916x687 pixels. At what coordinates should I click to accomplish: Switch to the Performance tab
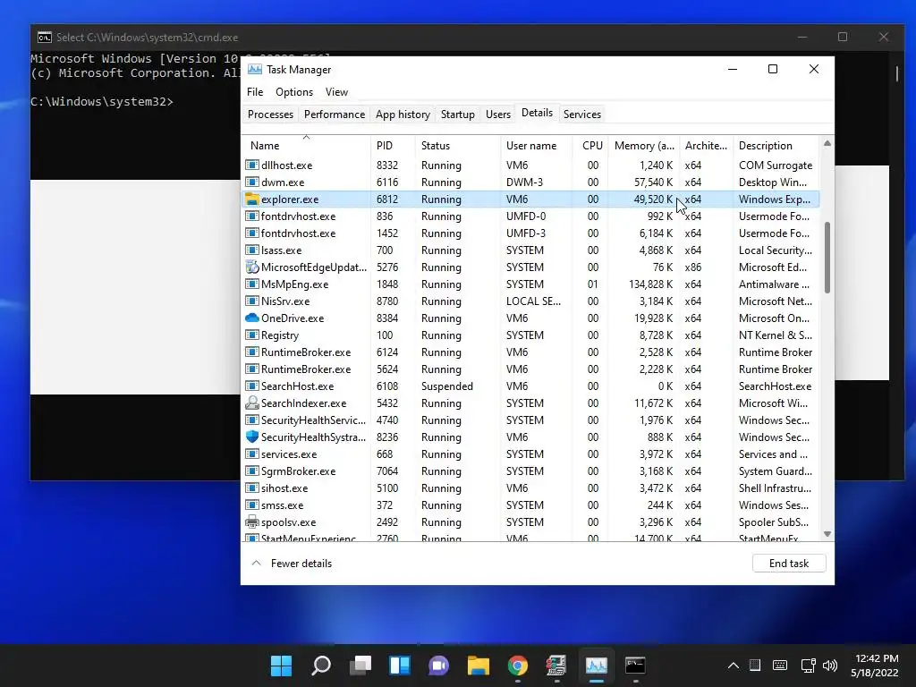click(x=335, y=114)
